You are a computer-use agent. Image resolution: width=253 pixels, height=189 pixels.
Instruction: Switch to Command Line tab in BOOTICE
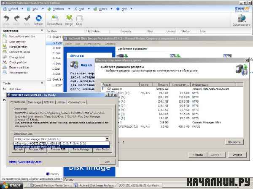(77, 102)
